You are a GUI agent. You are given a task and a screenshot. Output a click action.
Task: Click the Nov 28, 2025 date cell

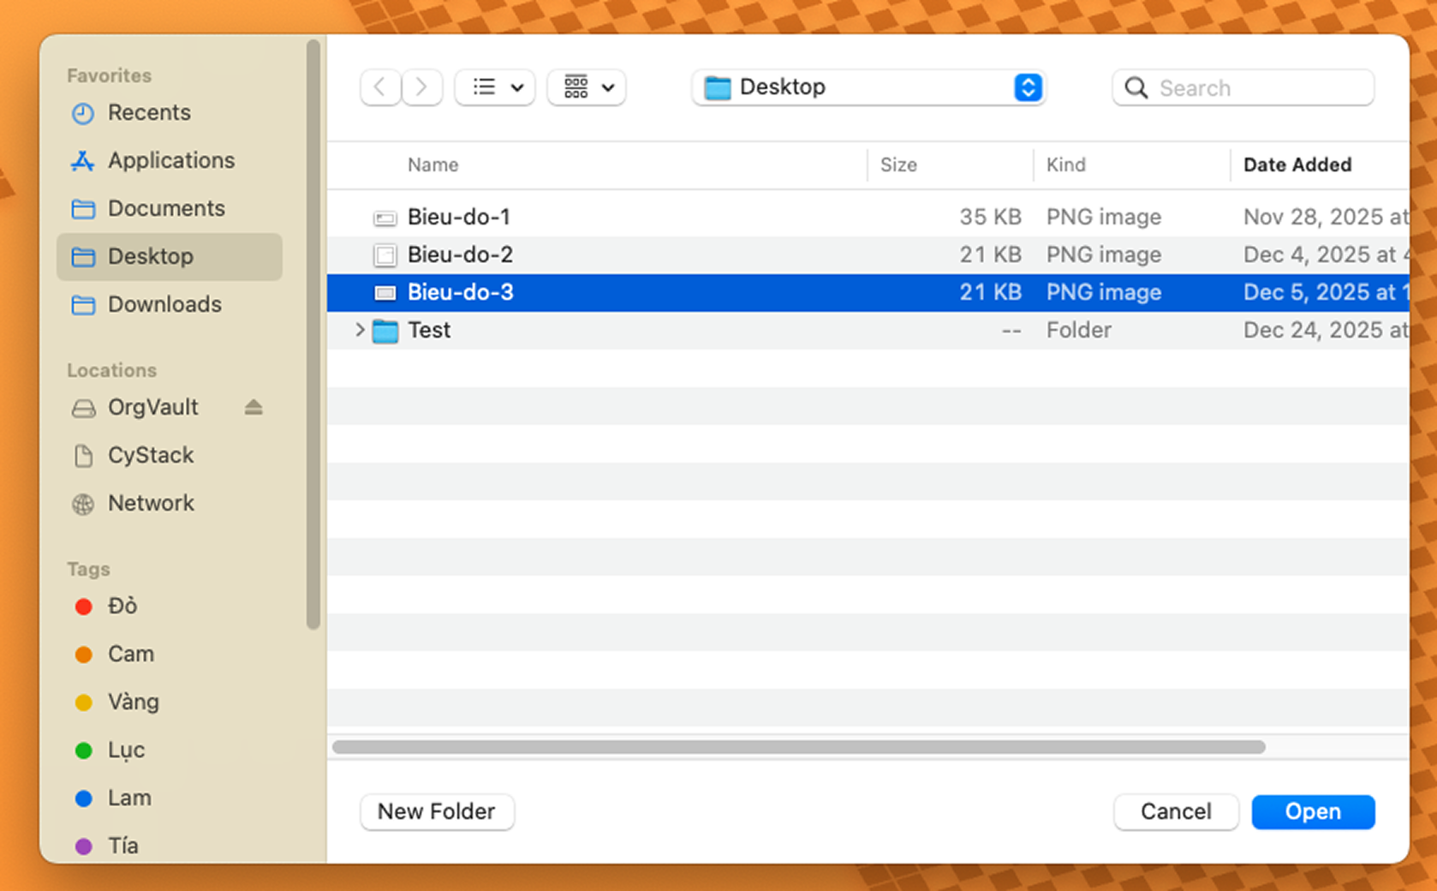1326,217
